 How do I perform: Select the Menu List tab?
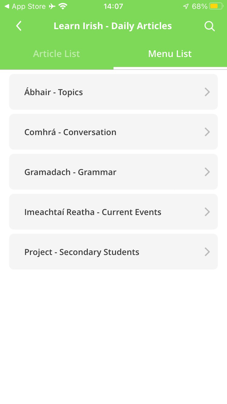(170, 54)
